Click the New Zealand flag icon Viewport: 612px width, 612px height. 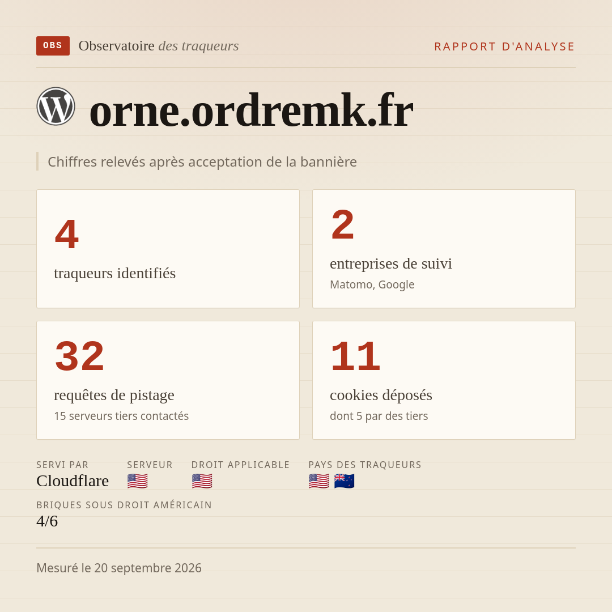[345, 481]
